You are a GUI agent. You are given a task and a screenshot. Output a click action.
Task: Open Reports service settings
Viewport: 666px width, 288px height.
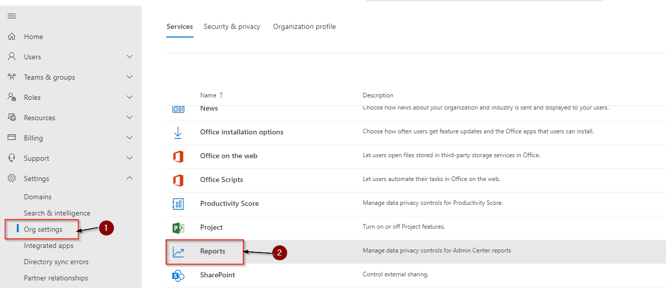pyautogui.click(x=212, y=251)
